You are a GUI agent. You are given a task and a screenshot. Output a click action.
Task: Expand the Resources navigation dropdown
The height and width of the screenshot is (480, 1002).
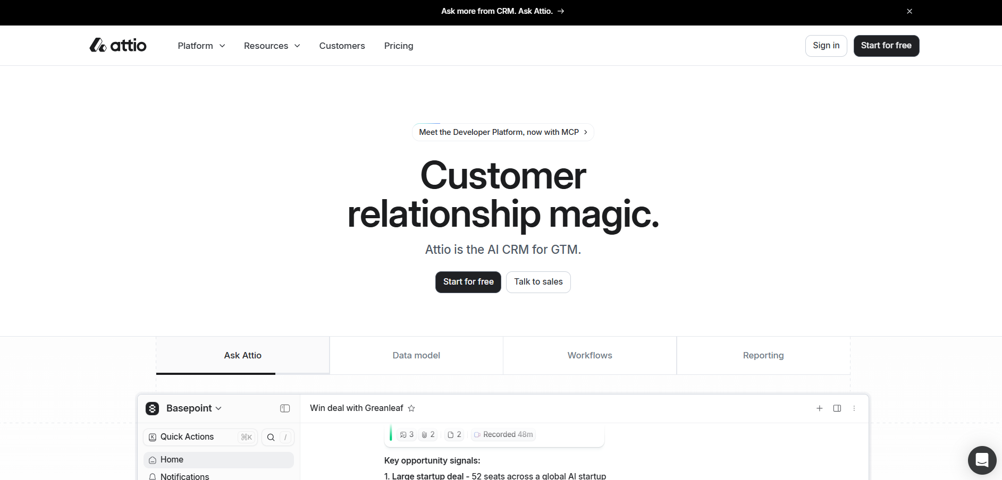point(272,46)
